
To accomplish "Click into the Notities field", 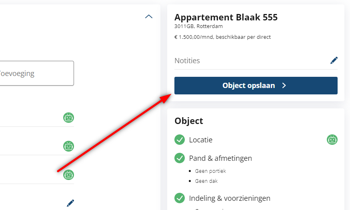I will pos(252,60).
